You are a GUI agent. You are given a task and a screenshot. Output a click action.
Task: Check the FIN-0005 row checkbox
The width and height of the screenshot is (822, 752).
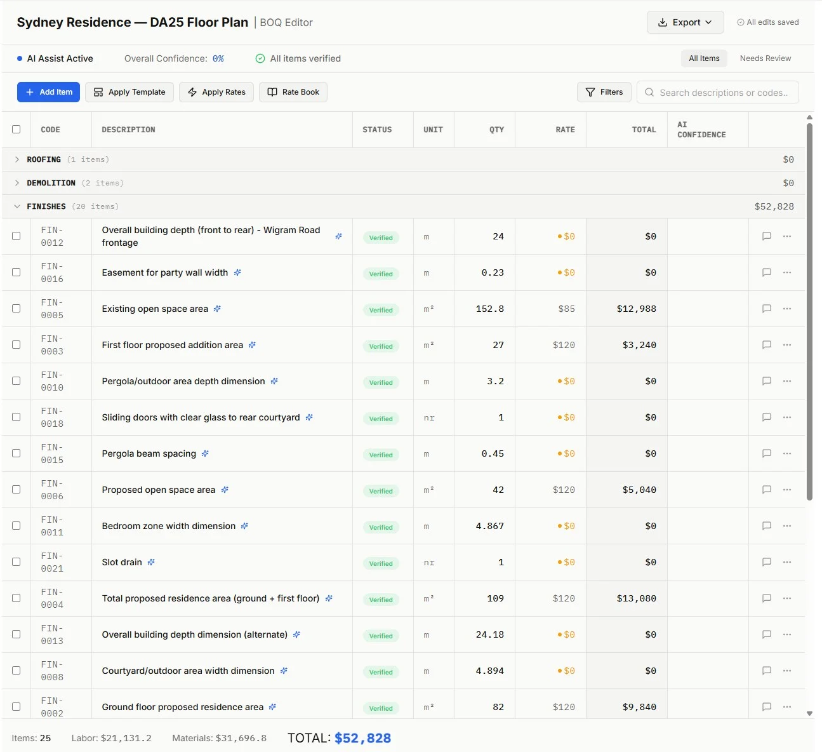click(x=17, y=309)
